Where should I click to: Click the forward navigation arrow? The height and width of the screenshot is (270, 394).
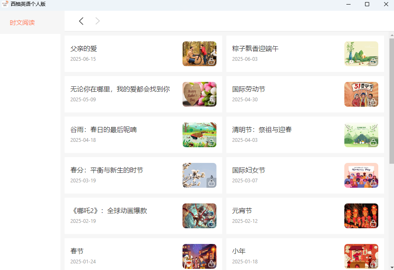[97, 21]
